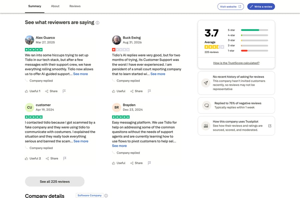The width and height of the screenshot is (300, 198).
Task: Filter by the 3-star rating bar
Action: click(248, 40)
